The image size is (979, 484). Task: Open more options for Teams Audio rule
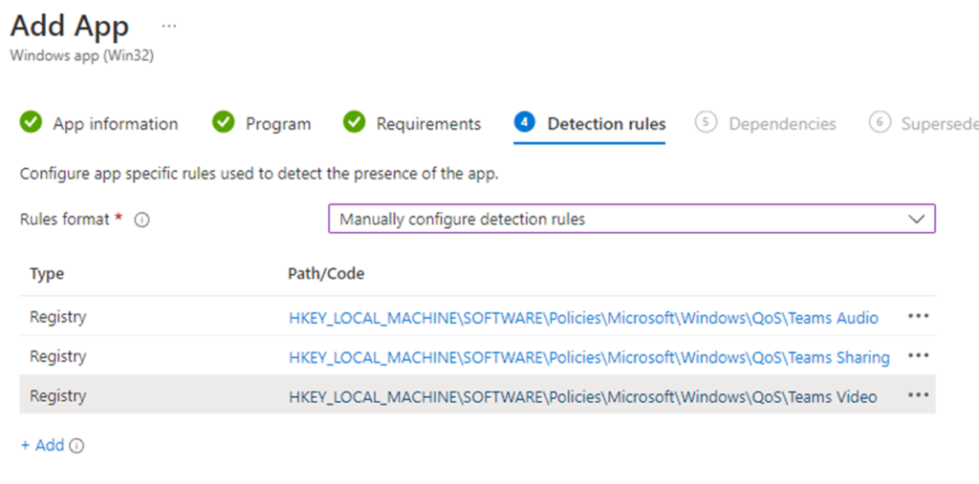918,317
